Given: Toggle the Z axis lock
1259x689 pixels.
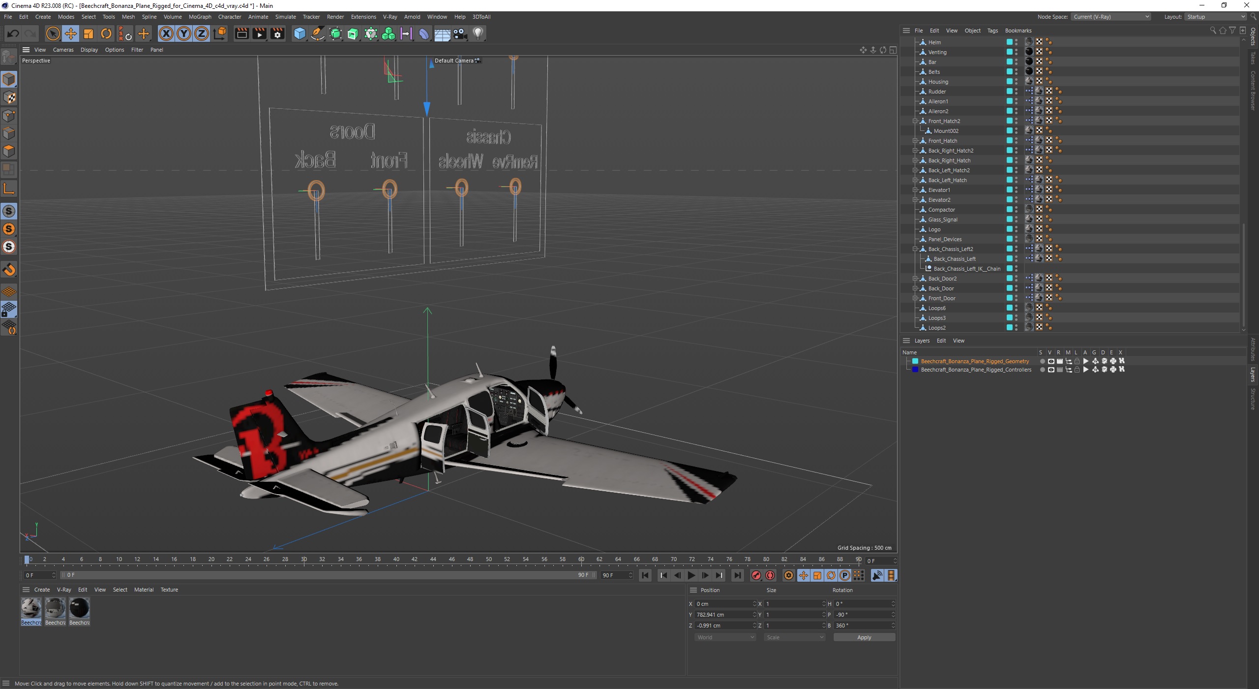Looking at the screenshot, I should click(202, 33).
